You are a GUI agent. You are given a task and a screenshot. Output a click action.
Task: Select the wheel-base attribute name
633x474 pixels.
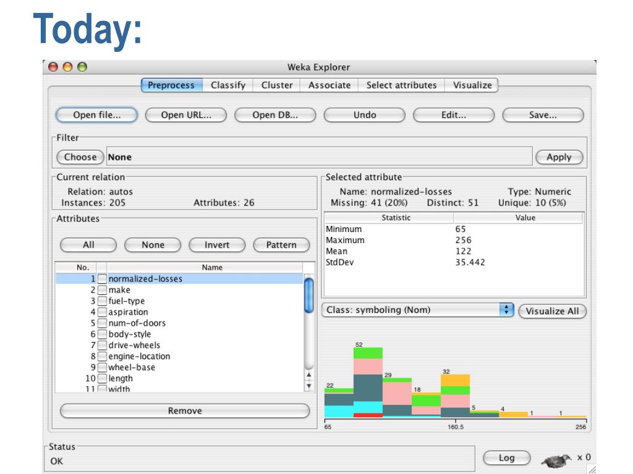click(x=132, y=367)
